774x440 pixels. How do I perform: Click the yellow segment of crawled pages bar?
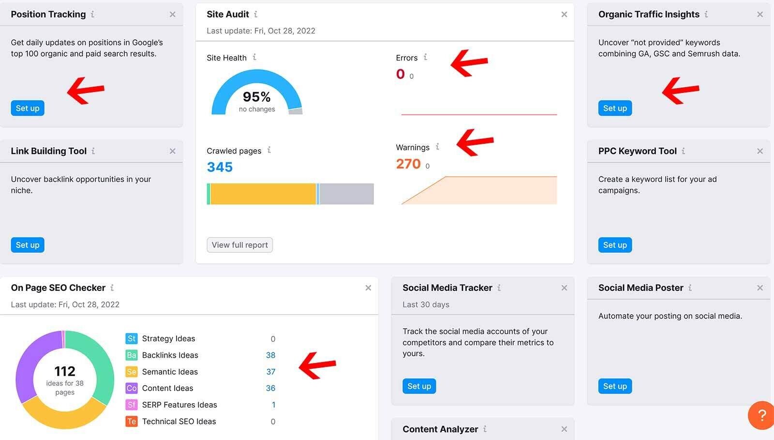pos(263,194)
